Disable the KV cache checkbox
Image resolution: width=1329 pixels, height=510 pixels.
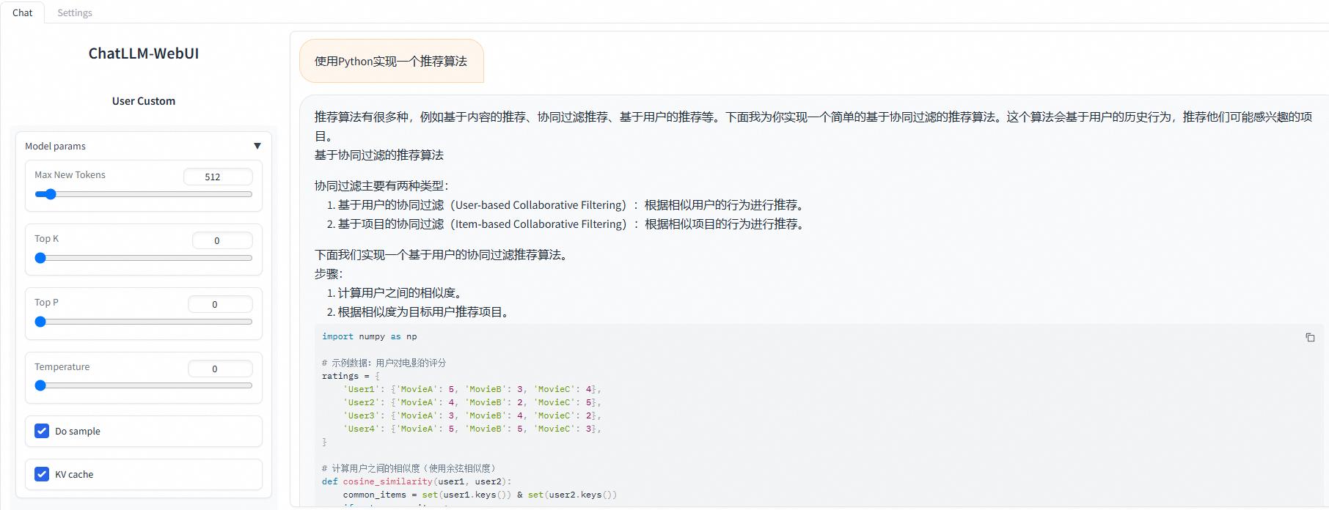pyautogui.click(x=42, y=474)
